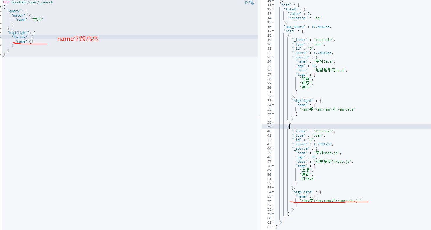Click the "highlight": { line in the request editor
This screenshot has height=230, width=431.
21,33
